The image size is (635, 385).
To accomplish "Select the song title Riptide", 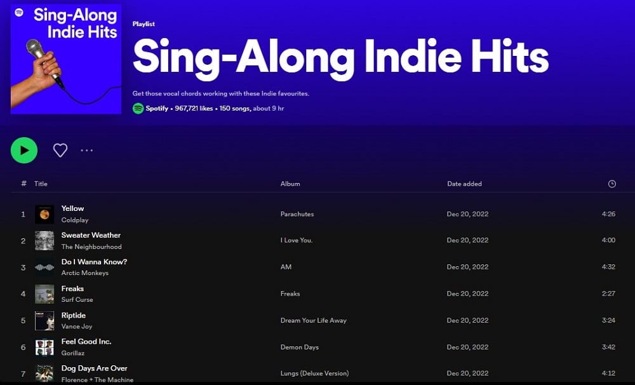I will (73, 315).
